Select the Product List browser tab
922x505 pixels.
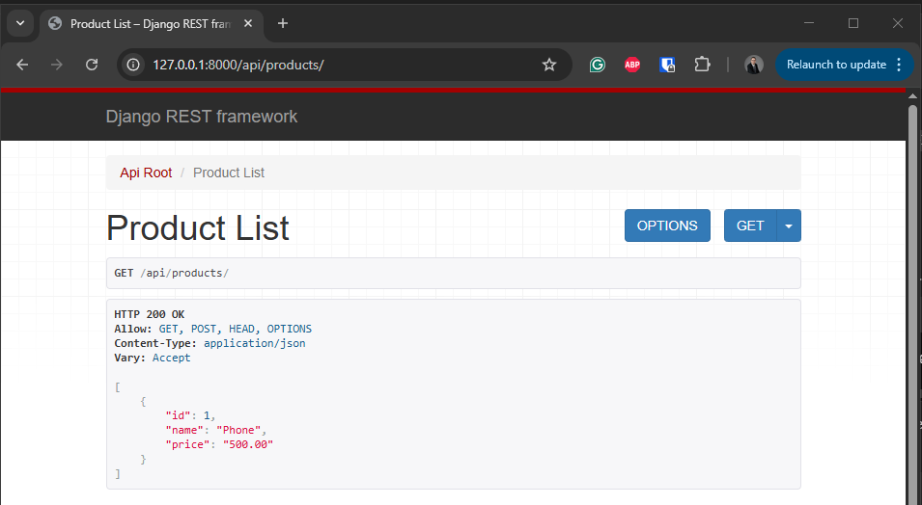coord(145,23)
